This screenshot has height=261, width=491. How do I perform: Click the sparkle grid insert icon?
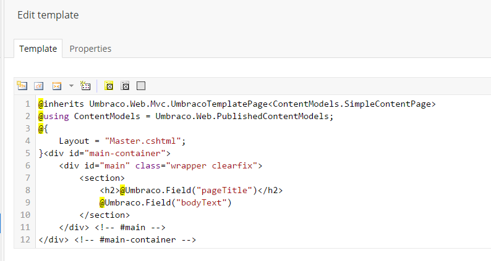pos(85,86)
